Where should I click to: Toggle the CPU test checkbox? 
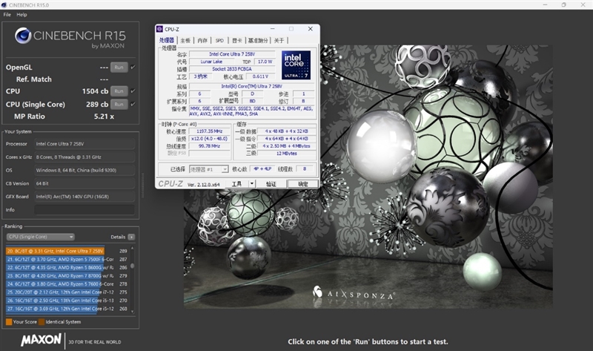133,92
